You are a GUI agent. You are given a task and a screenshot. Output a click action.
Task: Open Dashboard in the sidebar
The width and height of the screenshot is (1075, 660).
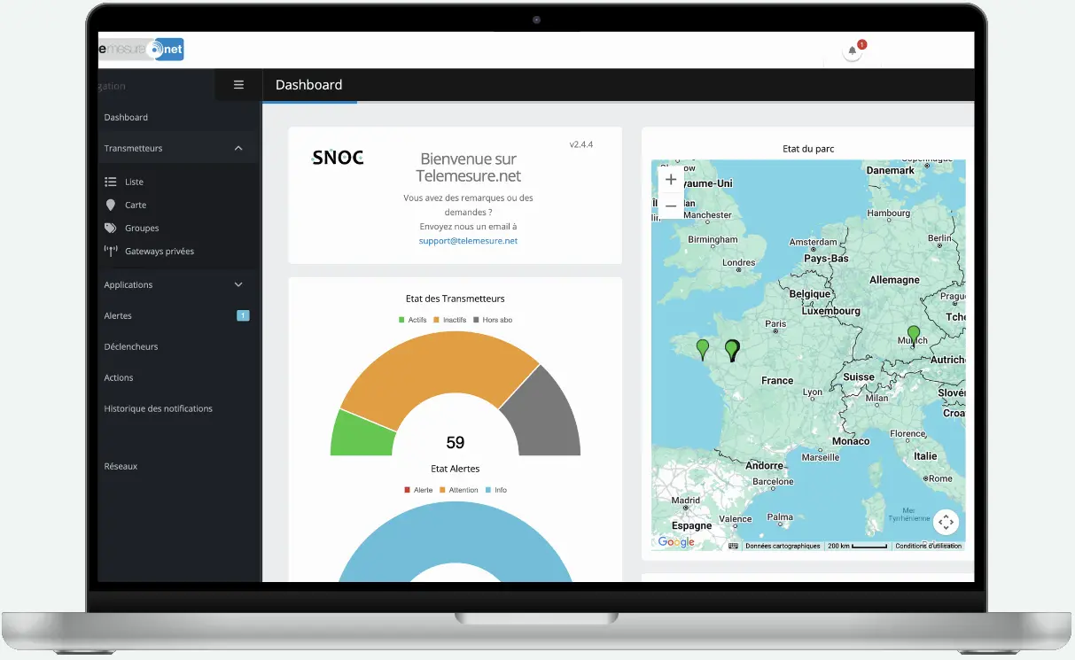coord(126,117)
